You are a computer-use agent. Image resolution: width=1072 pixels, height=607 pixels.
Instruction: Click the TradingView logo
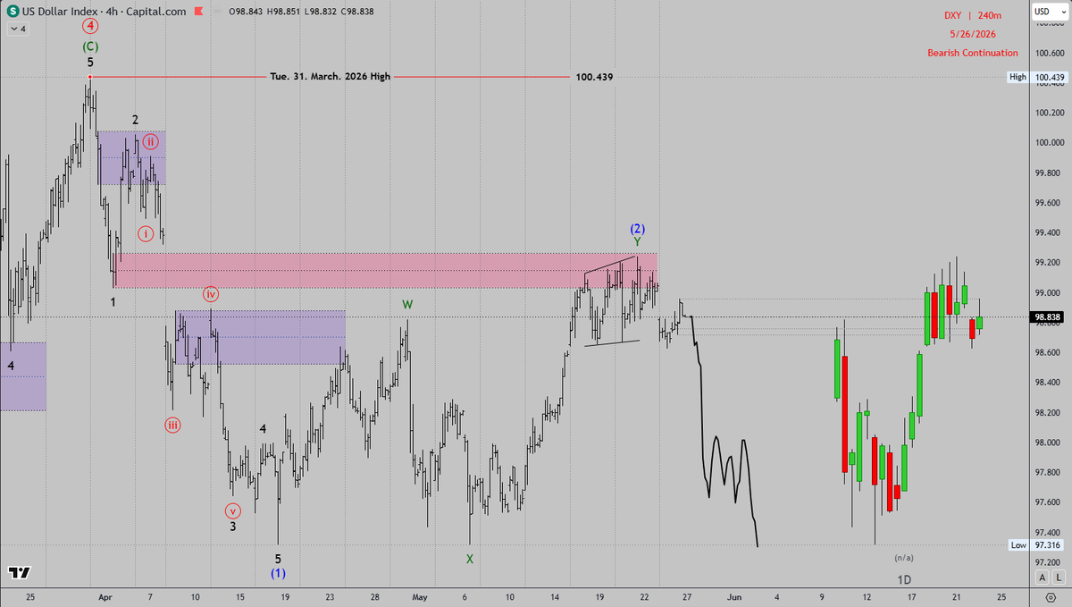[18, 573]
